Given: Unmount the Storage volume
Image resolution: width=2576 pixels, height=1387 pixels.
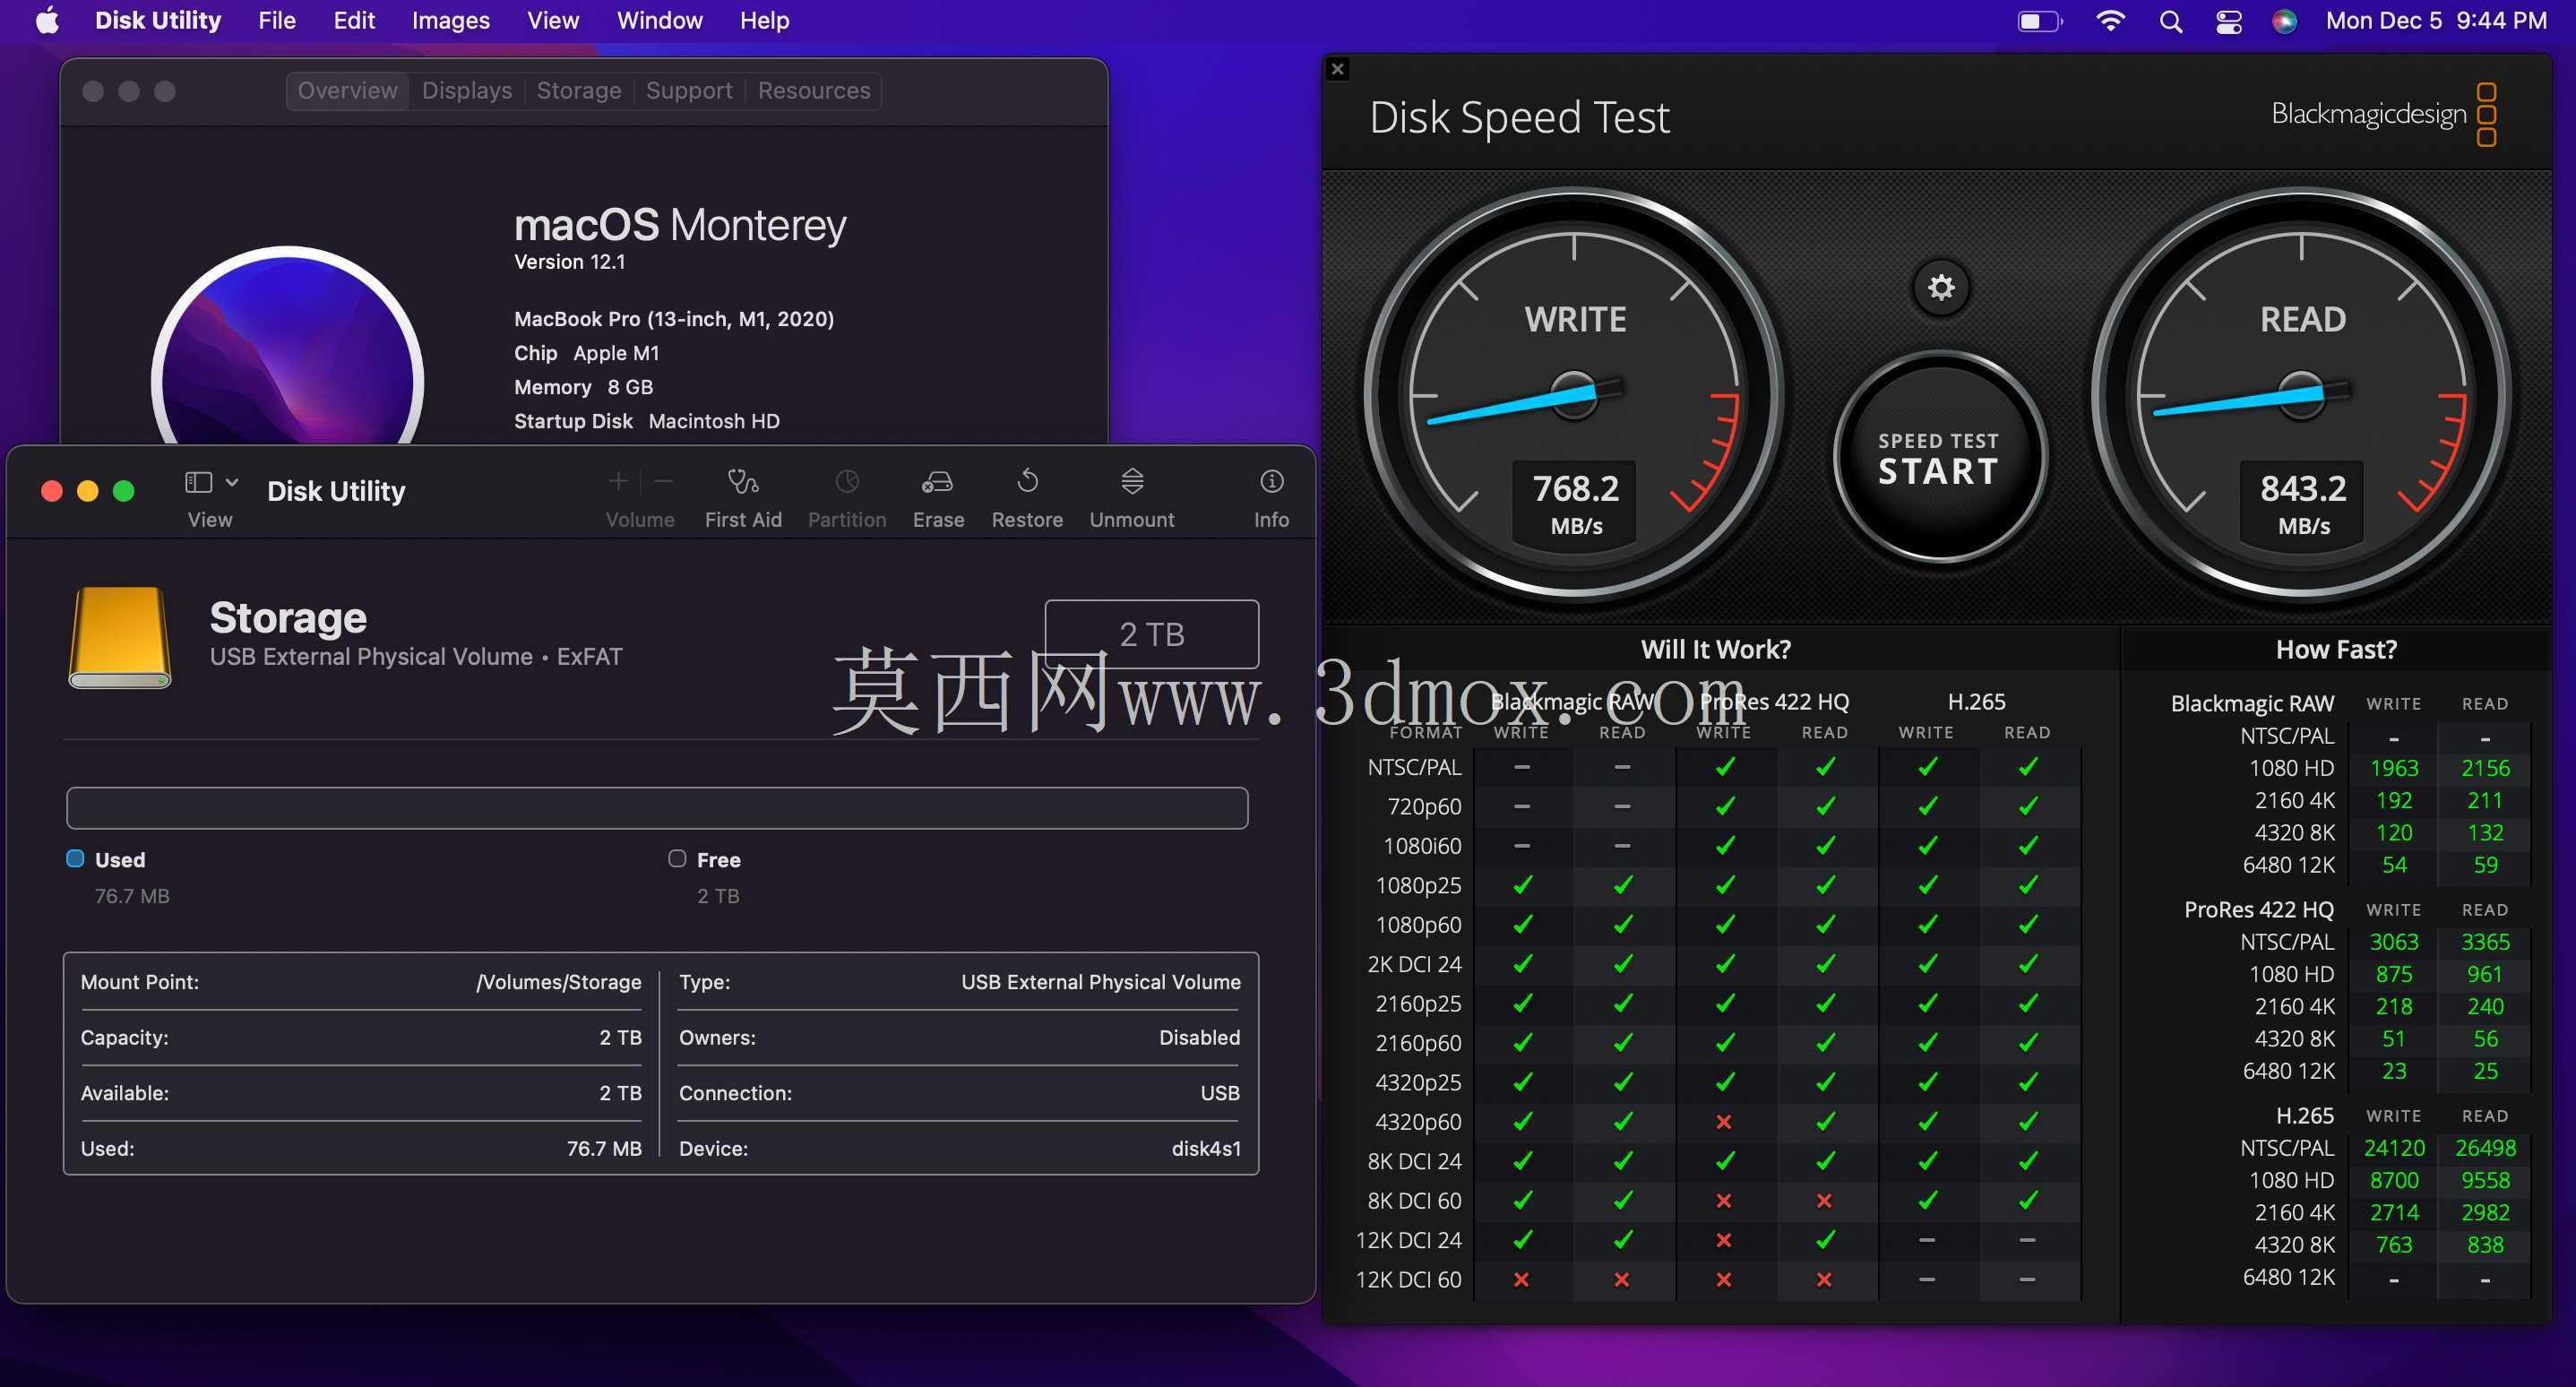Looking at the screenshot, I should 1132,498.
